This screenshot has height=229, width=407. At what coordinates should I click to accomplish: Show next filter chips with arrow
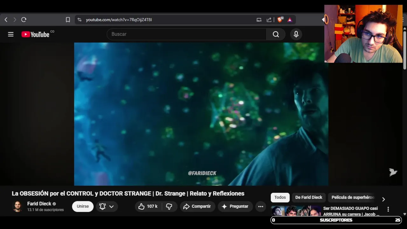[x=383, y=199]
